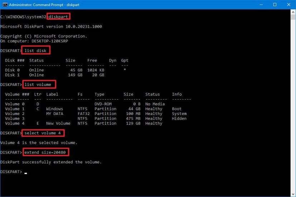This screenshot has height=197, width=296.
Task: Click the '475 MB' volume size
Action: click(133, 119)
